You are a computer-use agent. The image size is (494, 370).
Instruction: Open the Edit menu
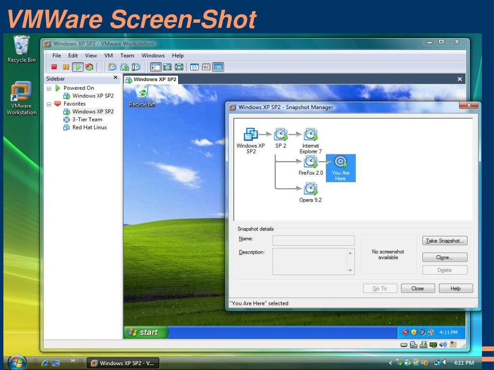[x=73, y=55]
